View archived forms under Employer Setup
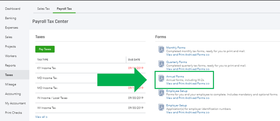The width and height of the screenshot is (280, 121). coord(188,112)
